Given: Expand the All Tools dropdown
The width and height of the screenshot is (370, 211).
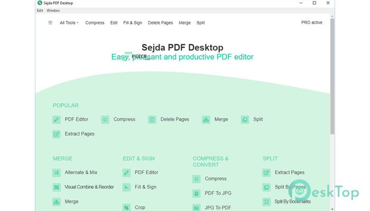Looking at the screenshot, I should click(x=69, y=23).
